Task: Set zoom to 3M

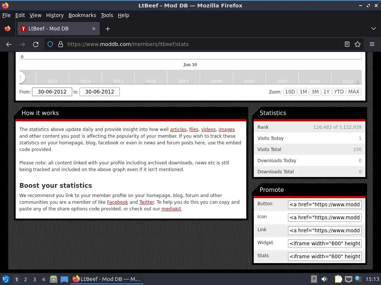Action: 315,92
